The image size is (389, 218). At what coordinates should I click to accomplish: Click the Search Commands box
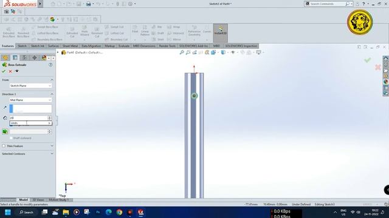pyautogui.click(x=328, y=4)
